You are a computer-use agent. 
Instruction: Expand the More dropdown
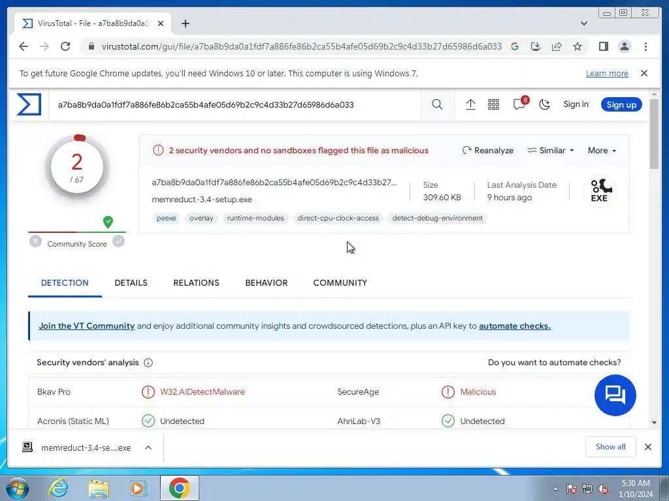click(602, 151)
